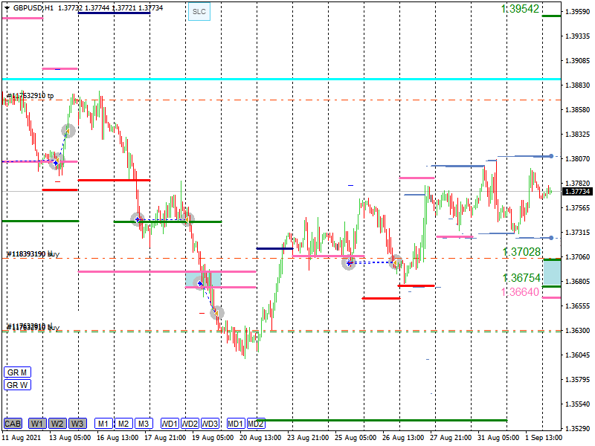595x446 pixels.
Task: Click the current price label 1.37734
Action: point(577,192)
